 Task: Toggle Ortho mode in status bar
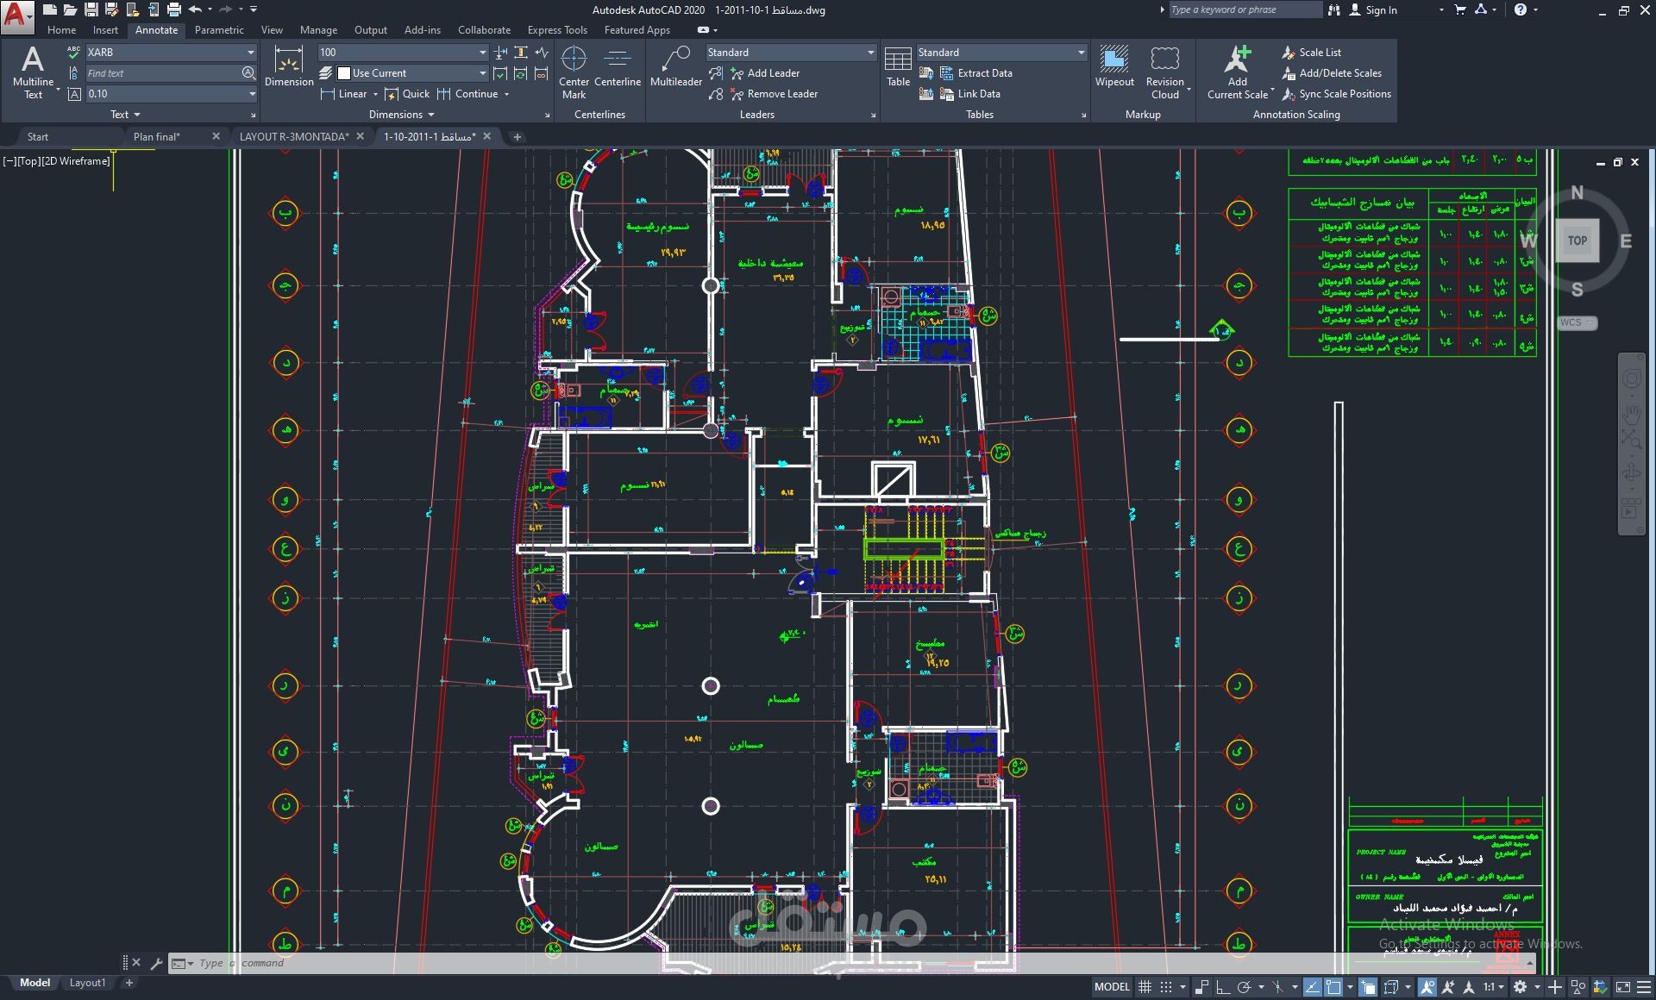[x=1222, y=987]
